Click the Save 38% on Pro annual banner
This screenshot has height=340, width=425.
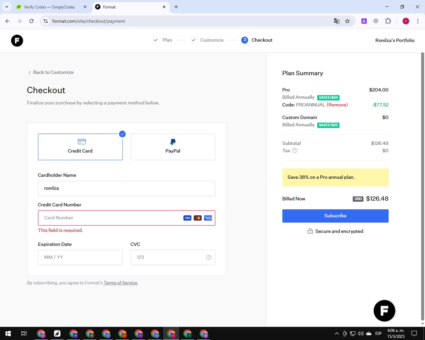335,177
